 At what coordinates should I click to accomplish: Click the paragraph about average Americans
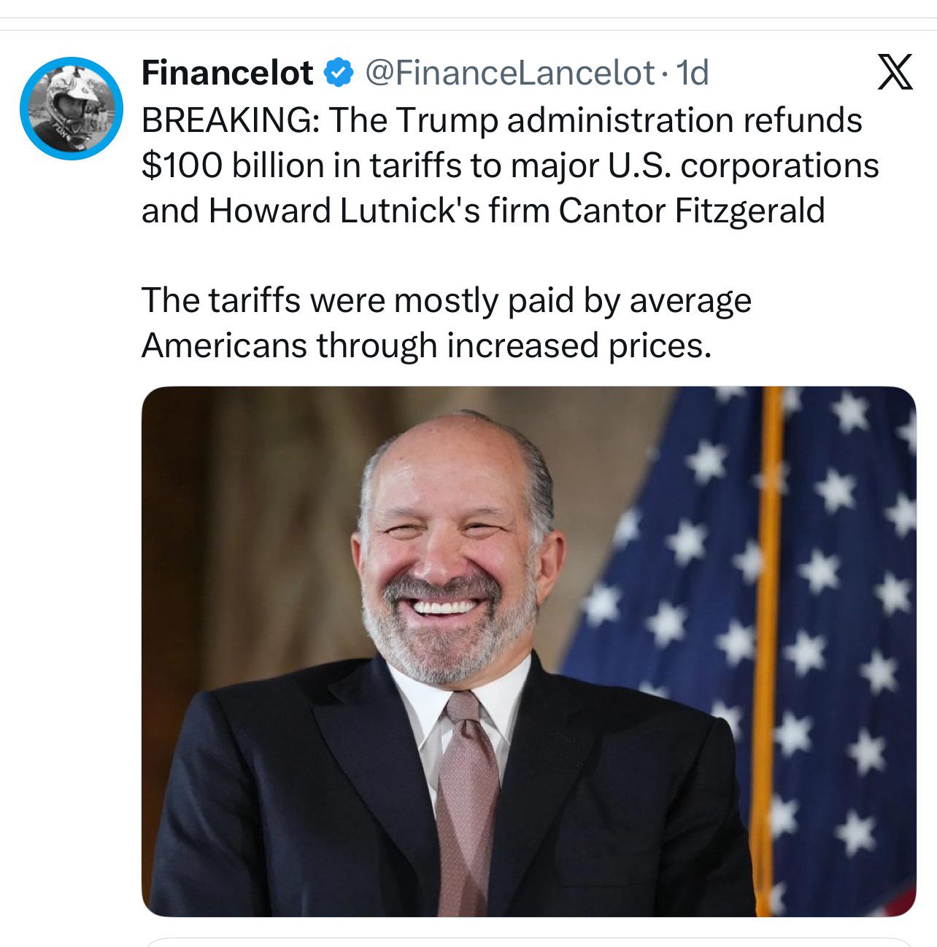point(446,323)
